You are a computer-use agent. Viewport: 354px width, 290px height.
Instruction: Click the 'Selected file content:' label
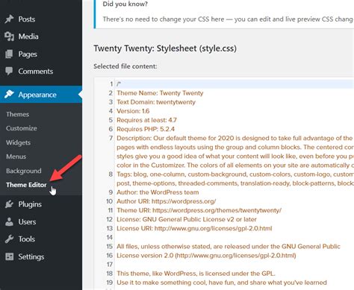125,66
